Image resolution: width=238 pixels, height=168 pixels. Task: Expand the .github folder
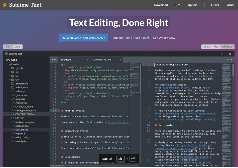tap(9, 68)
